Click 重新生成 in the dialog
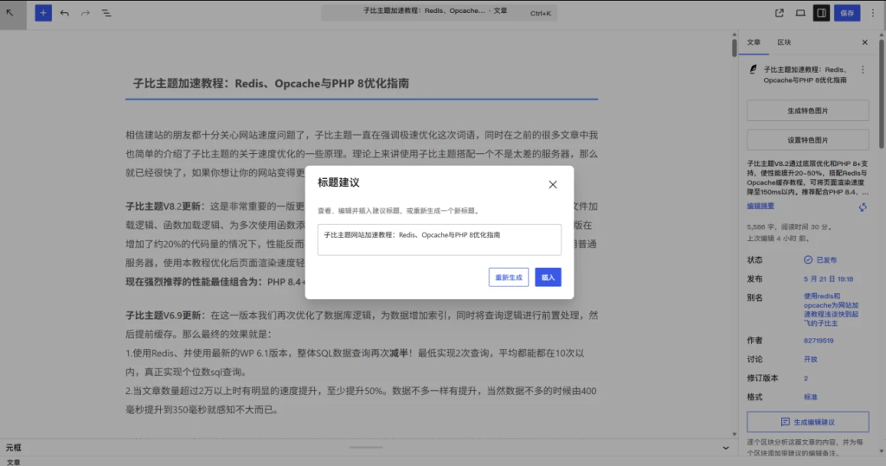Image resolution: width=886 pixels, height=466 pixels. 509,278
